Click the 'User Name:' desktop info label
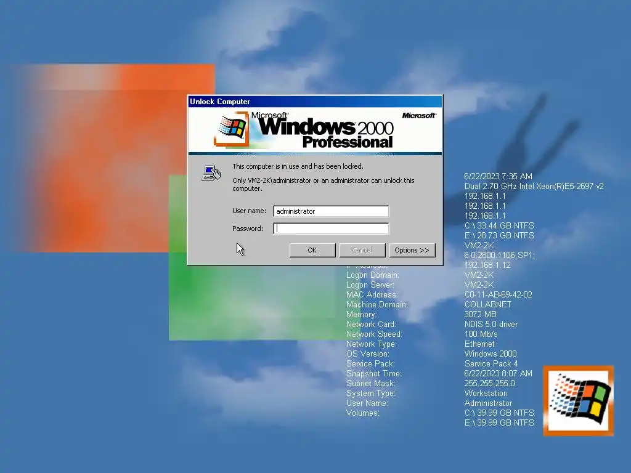This screenshot has height=473, width=631. coord(367,403)
